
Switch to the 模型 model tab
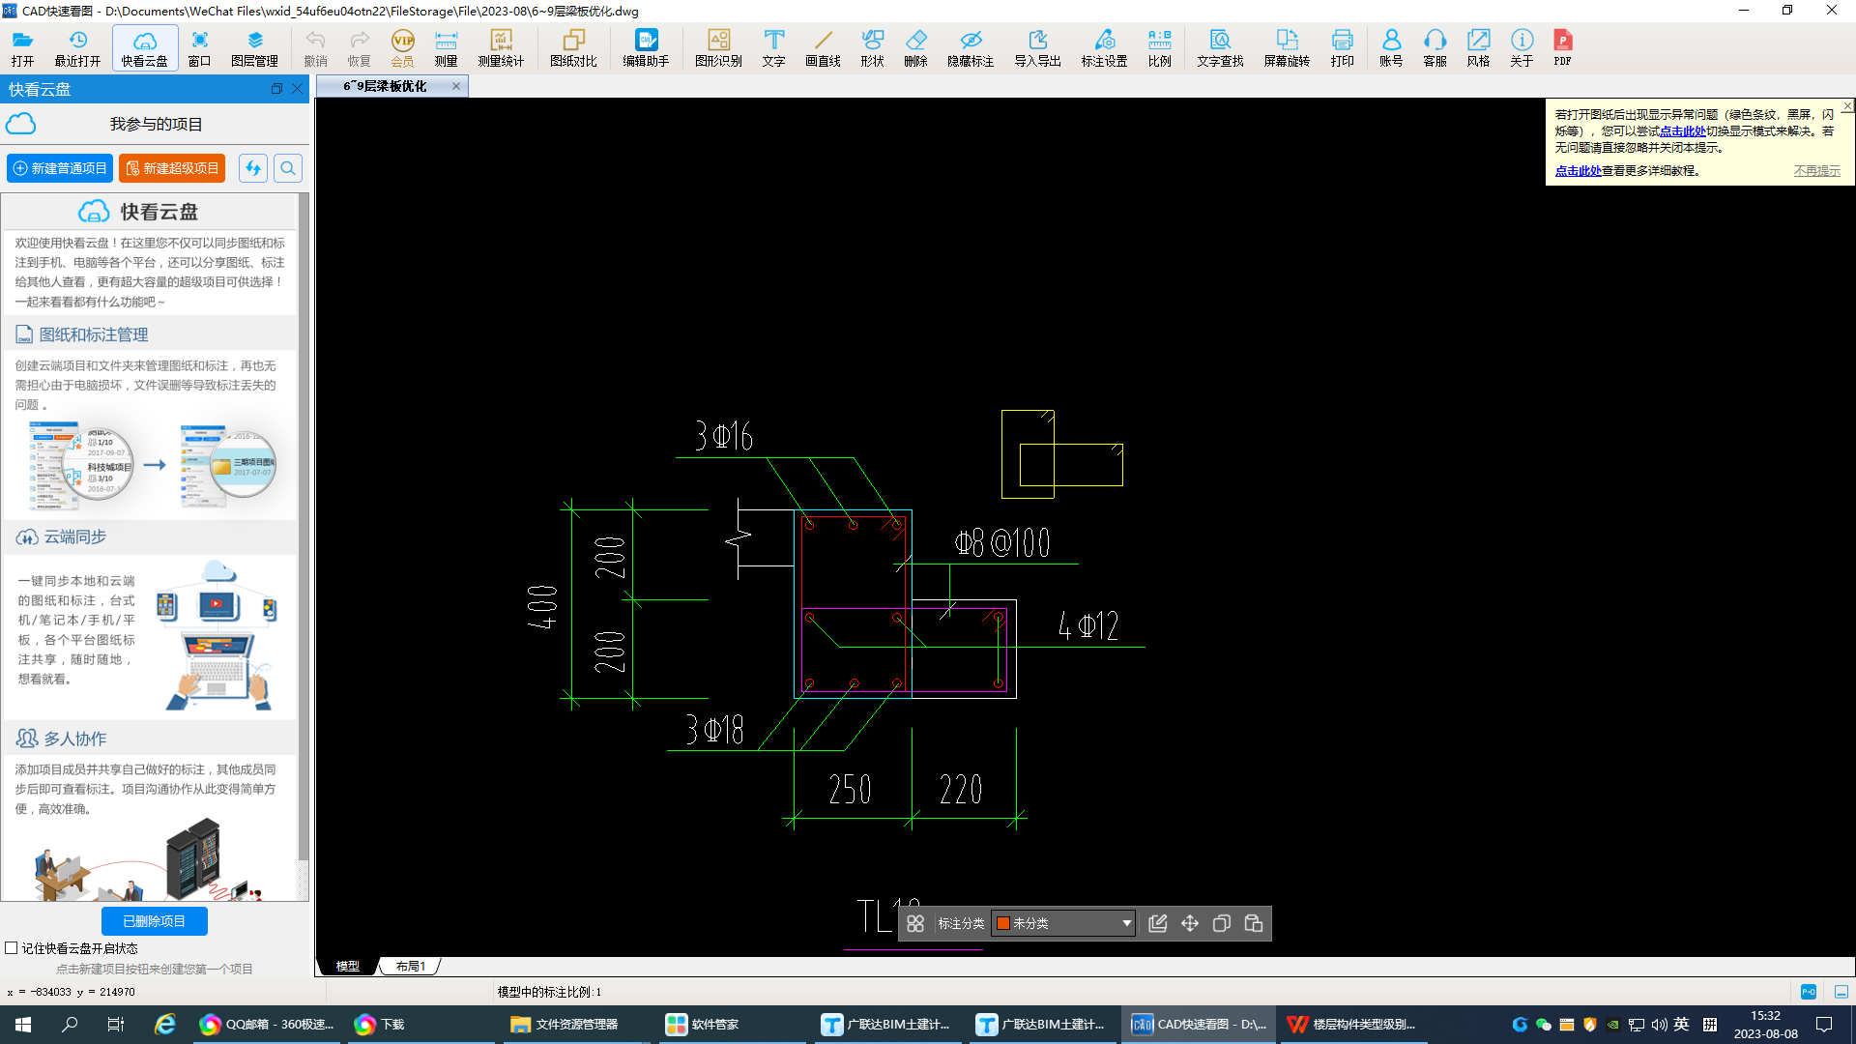(x=348, y=966)
